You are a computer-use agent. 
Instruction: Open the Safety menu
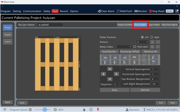47,11
